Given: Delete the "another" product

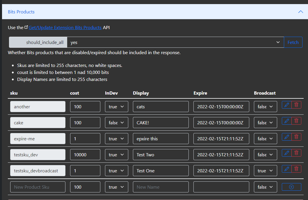Looking at the screenshot, I should tap(296, 105).
